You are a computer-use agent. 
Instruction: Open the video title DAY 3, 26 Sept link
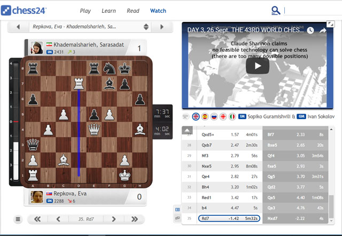point(245,30)
